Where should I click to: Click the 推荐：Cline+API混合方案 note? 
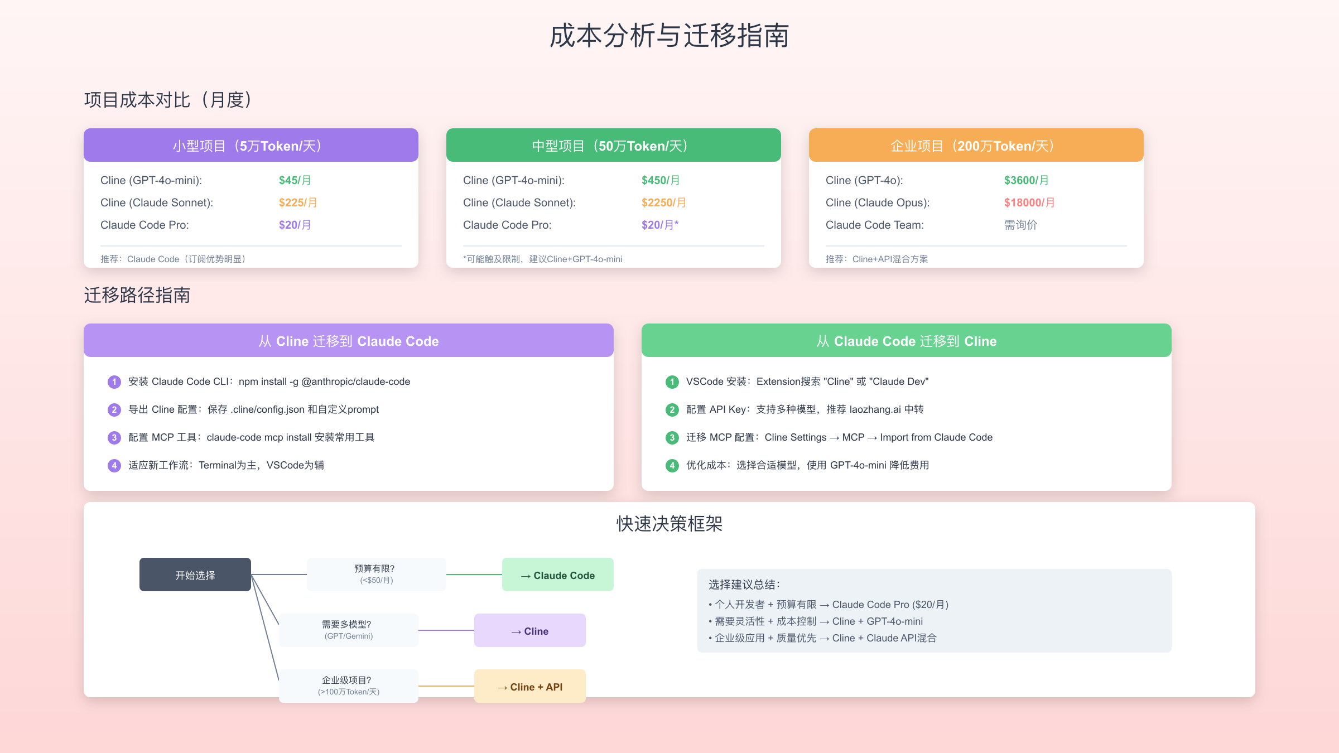click(x=877, y=259)
